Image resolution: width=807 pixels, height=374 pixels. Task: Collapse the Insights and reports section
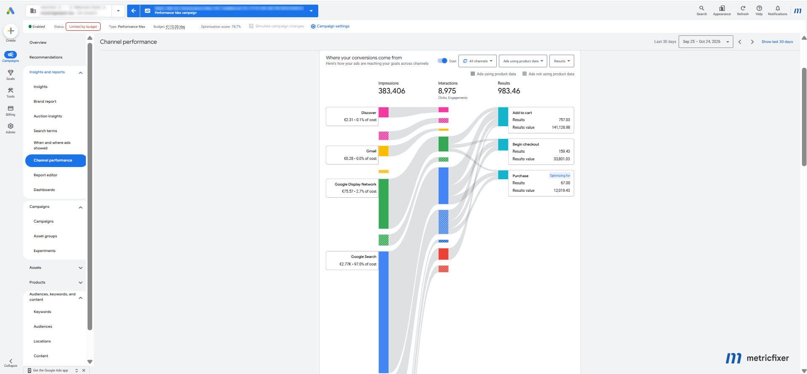pos(80,73)
